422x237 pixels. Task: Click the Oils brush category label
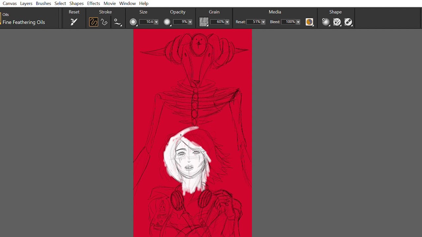[x=6, y=15]
